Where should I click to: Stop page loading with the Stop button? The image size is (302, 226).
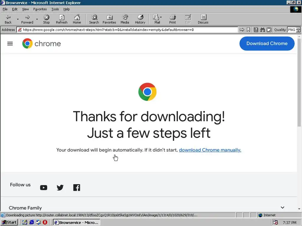(x=46, y=19)
